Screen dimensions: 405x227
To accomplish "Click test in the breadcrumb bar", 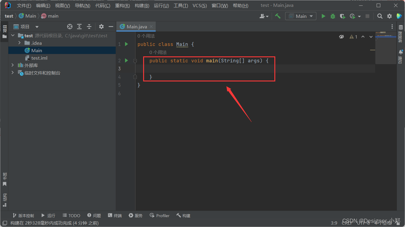I will click(x=9, y=16).
